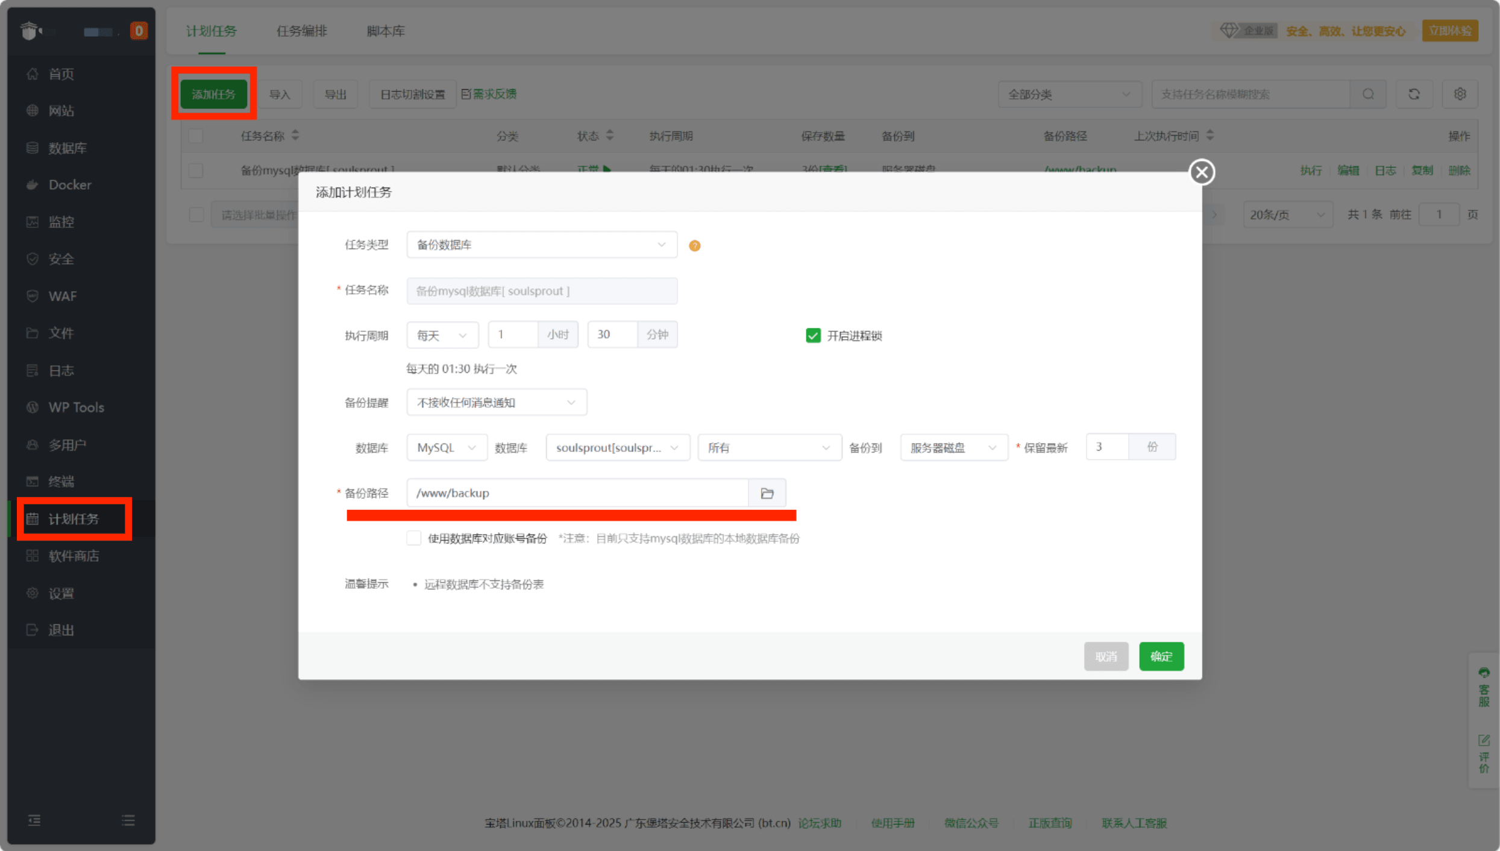Expand the 任务类型 dropdown showing 备份数据库
The height and width of the screenshot is (851, 1500).
541,245
